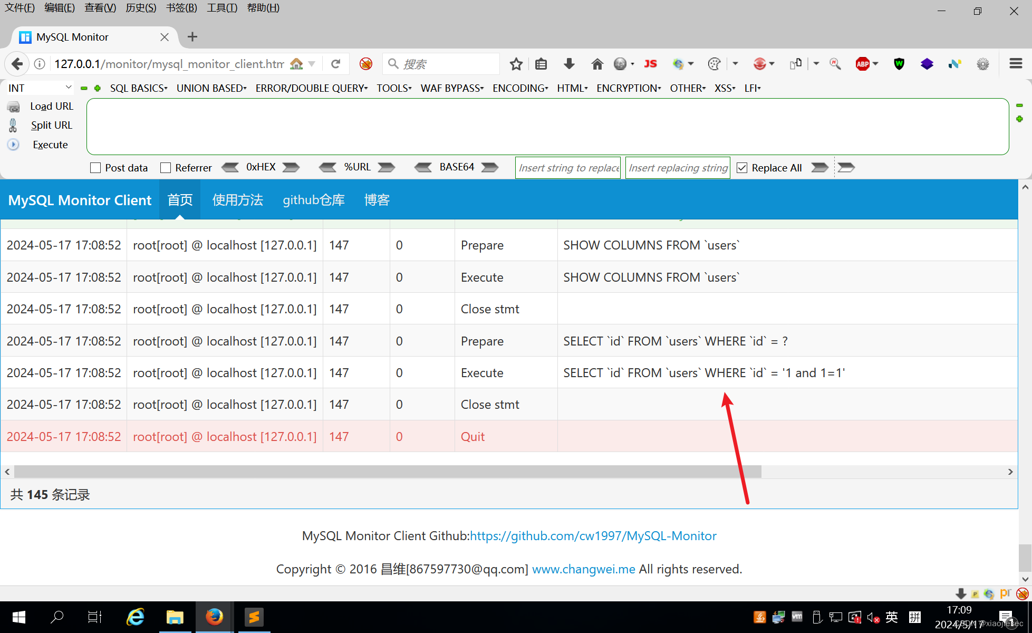Click the Insert string to replace field

click(567, 167)
